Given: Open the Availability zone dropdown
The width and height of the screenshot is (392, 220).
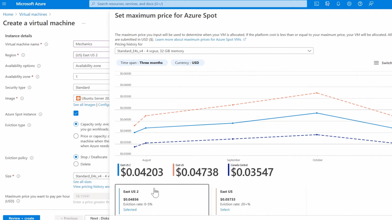Looking at the screenshot, I should (x=91, y=77).
